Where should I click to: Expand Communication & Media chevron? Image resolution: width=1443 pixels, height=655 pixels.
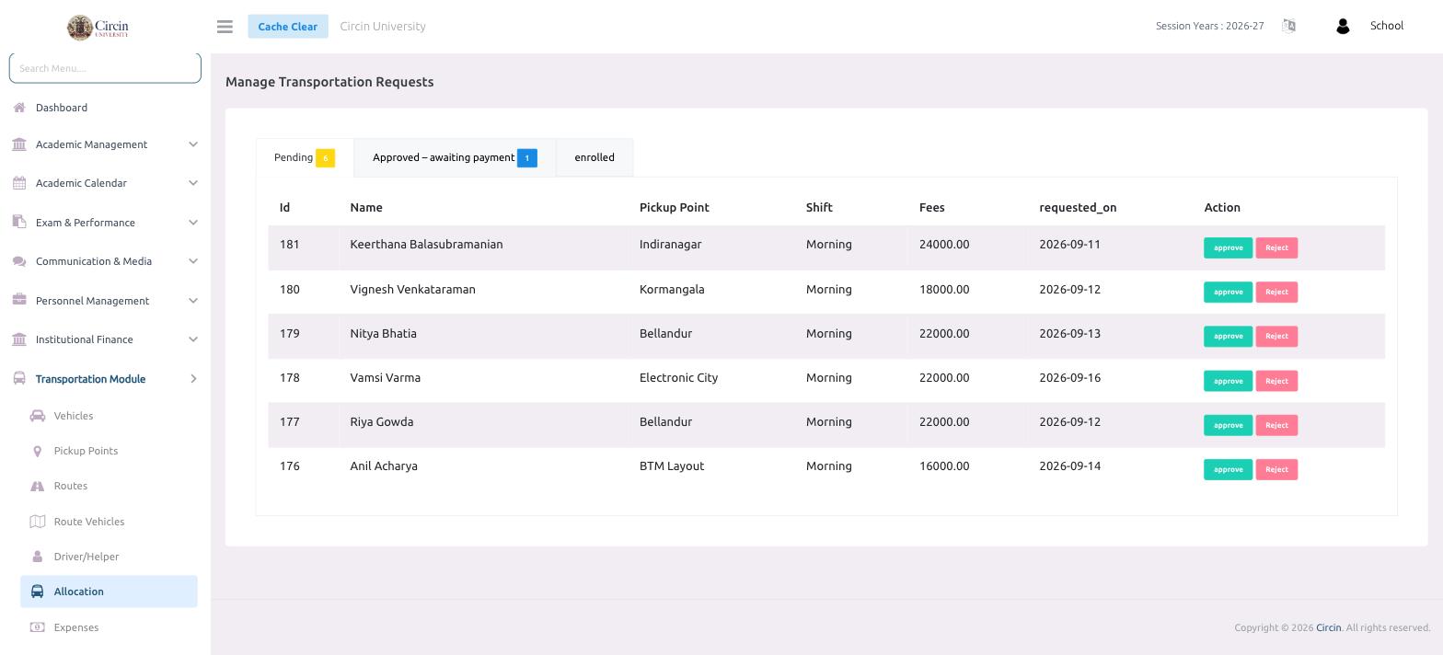(x=193, y=261)
